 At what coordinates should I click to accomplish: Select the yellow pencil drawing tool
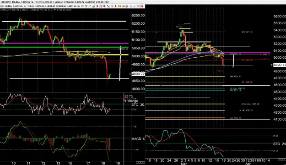[x=90, y=6]
